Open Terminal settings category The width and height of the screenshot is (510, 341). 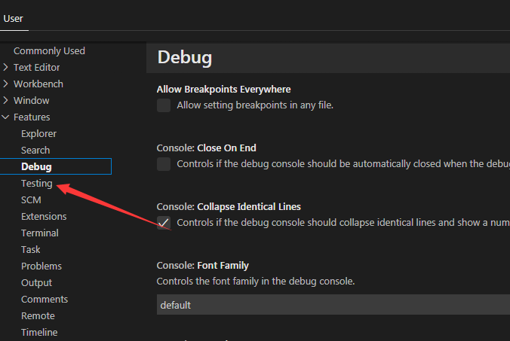[x=39, y=233]
